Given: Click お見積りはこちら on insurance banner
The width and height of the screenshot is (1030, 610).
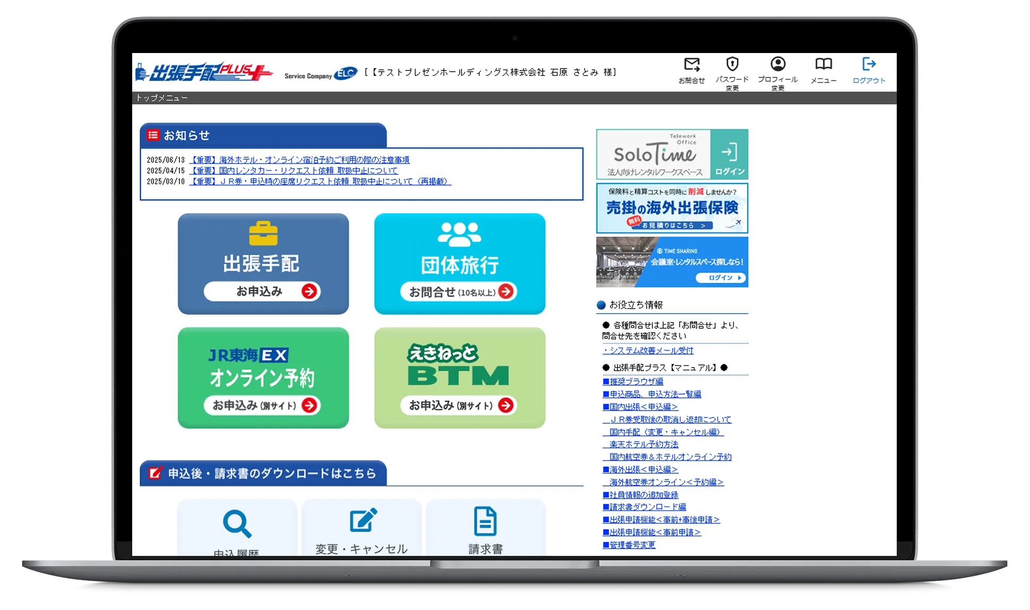Looking at the screenshot, I should pos(672,225).
